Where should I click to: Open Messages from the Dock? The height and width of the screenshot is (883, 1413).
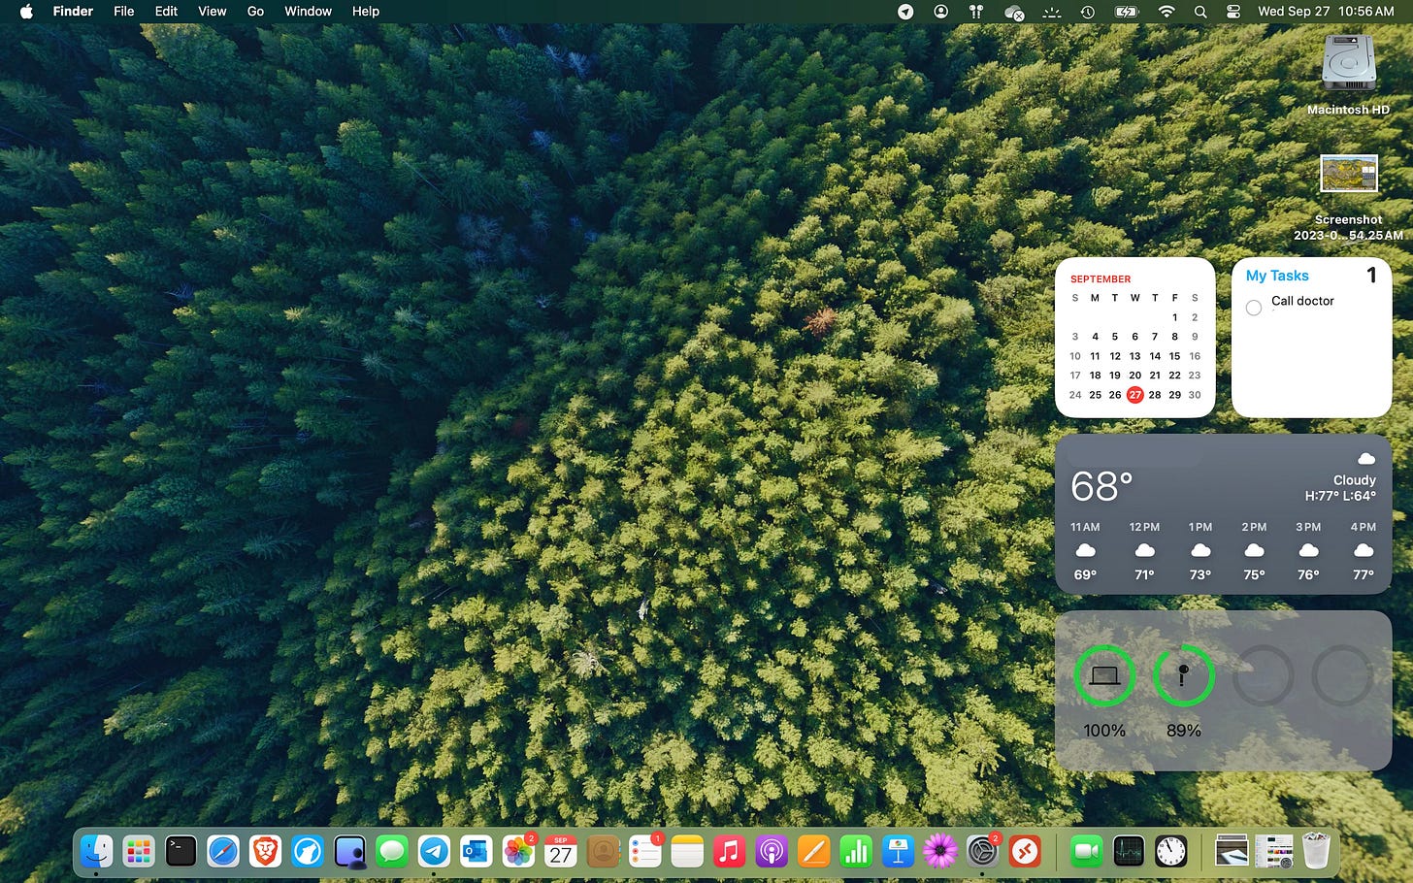click(x=392, y=852)
